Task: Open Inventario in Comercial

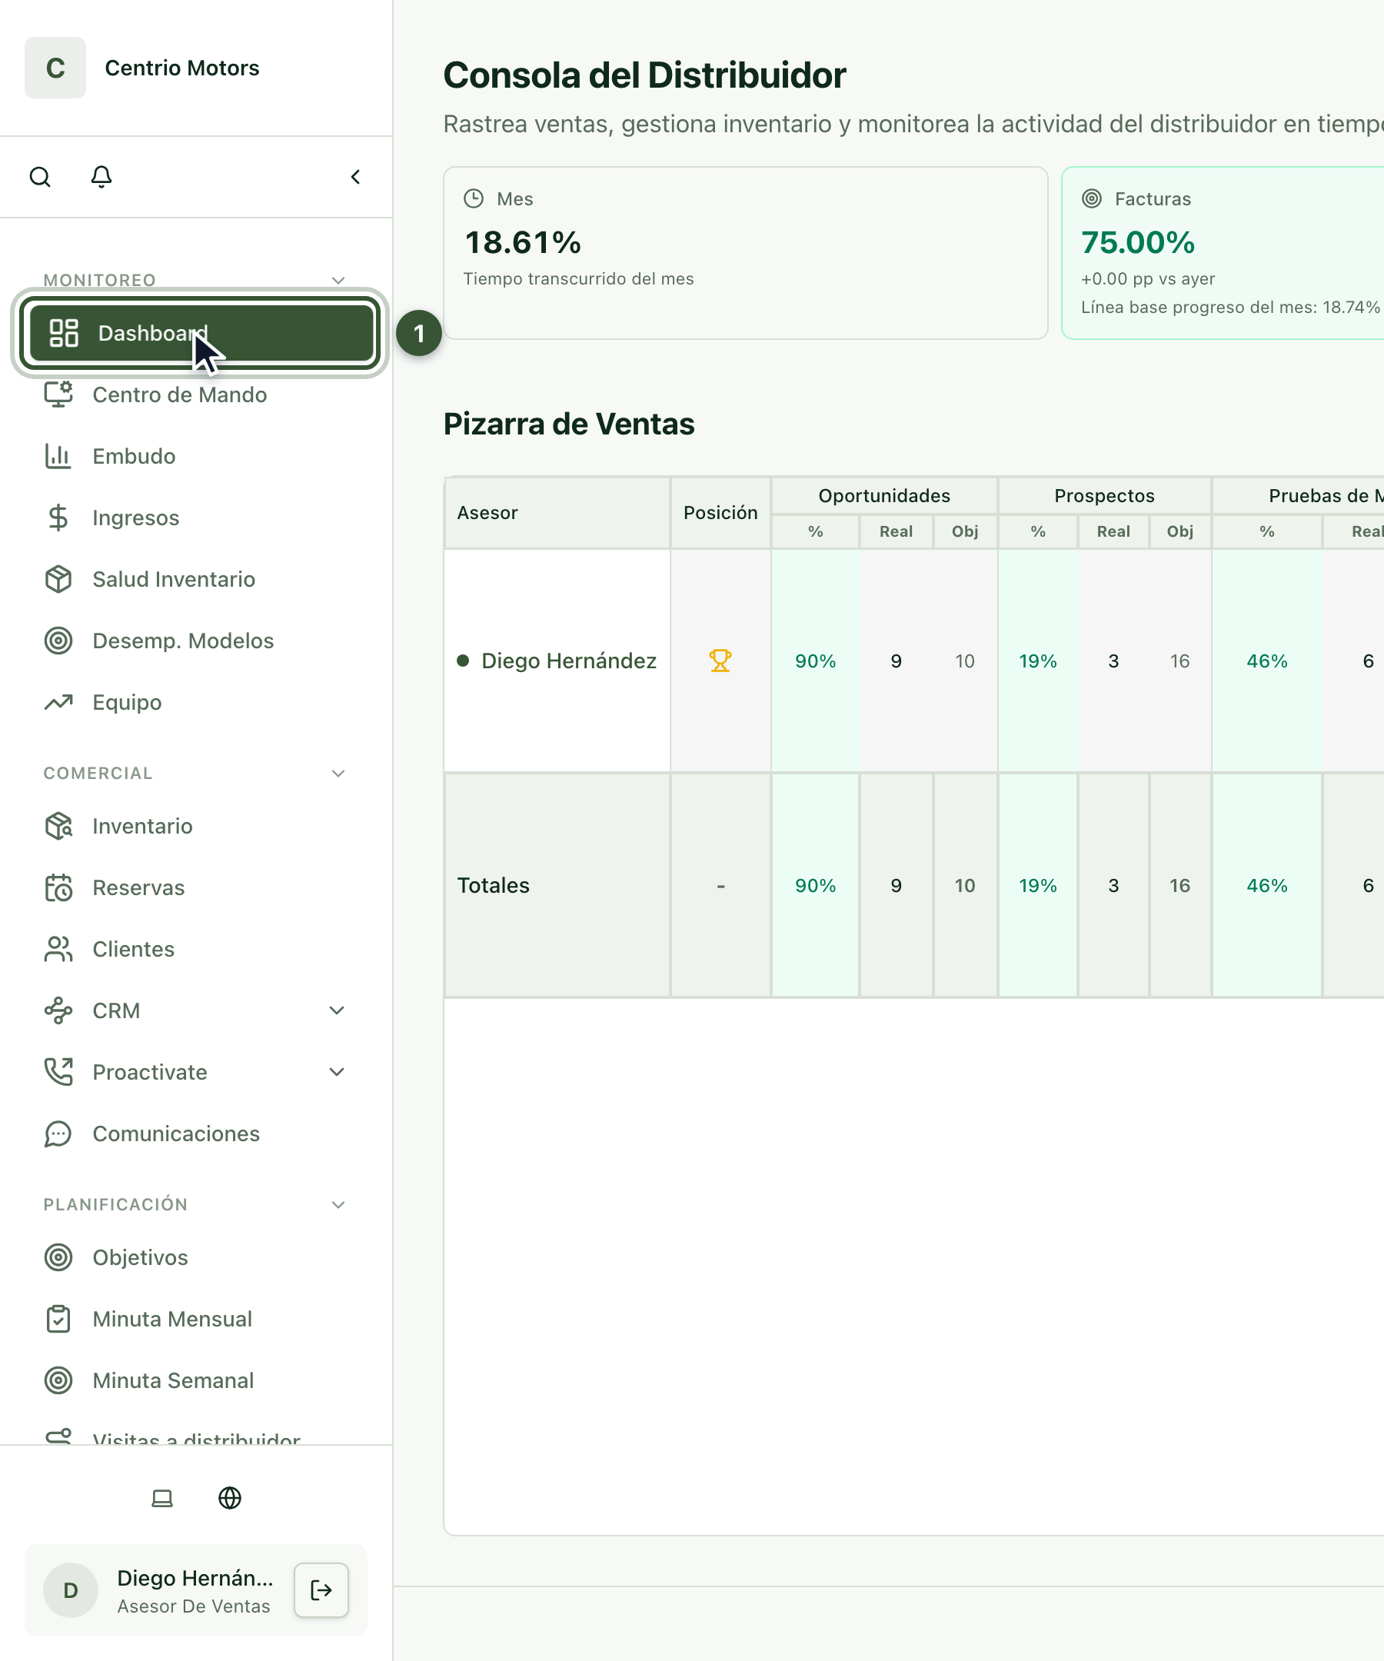Action: click(x=196, y=826)
